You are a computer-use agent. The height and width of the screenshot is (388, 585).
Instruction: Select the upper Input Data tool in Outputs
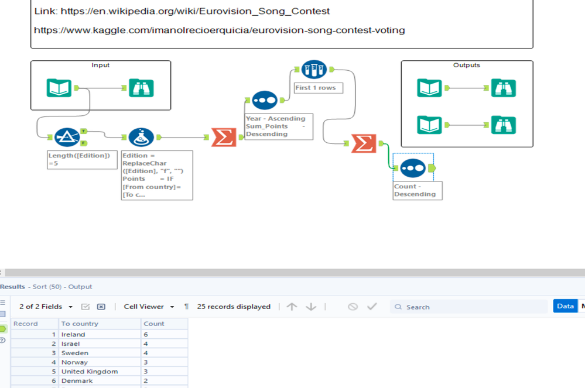429,88
